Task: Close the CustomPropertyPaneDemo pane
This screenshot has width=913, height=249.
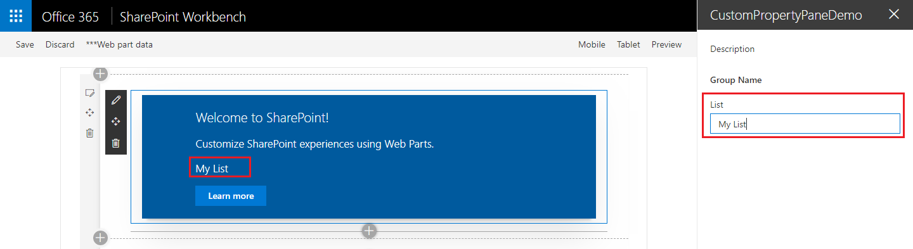Action: (894, 15)
